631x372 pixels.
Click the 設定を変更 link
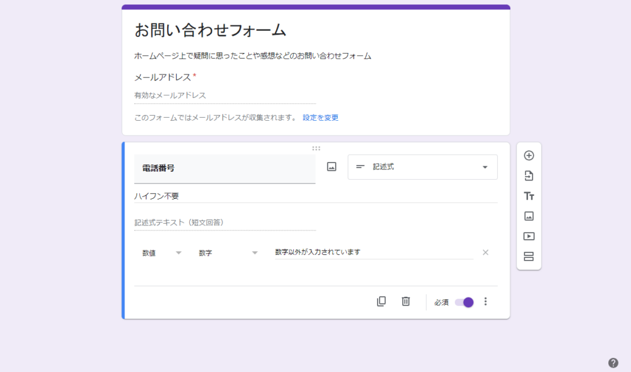[x=320, y=118]
